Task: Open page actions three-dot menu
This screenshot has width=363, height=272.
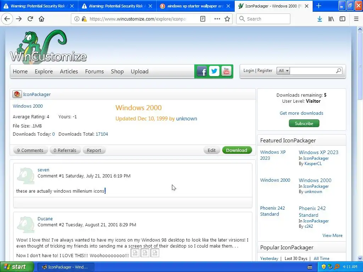Action: point(217,19)
